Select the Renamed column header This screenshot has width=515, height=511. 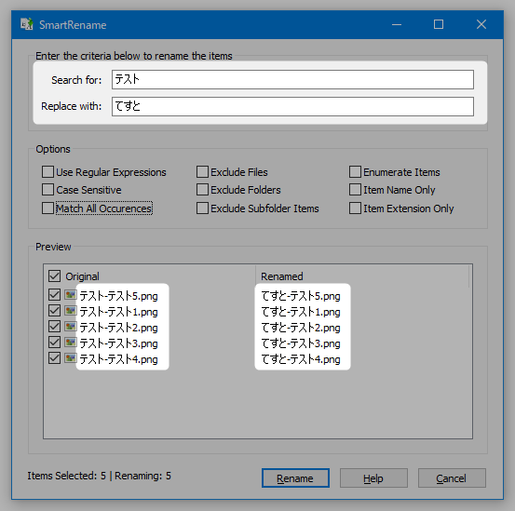[361, 276]
